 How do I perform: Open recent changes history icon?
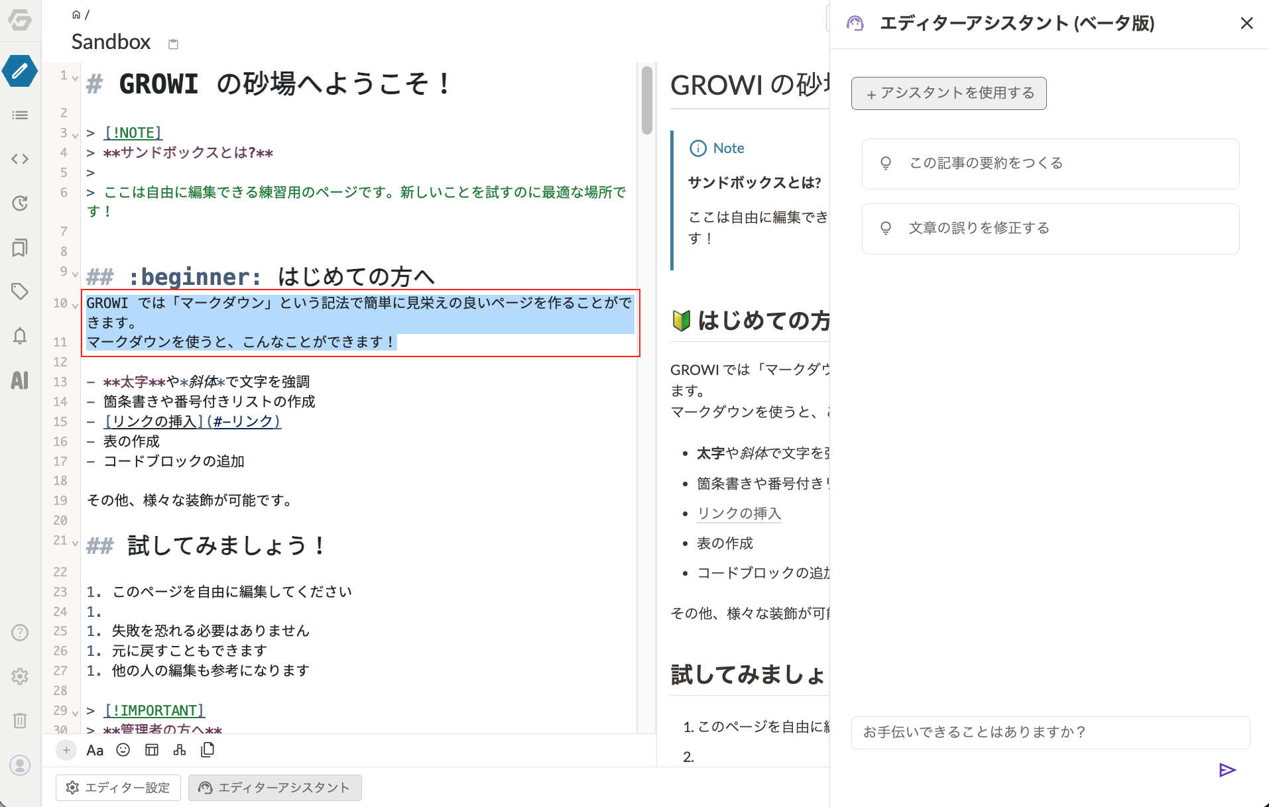20,203
